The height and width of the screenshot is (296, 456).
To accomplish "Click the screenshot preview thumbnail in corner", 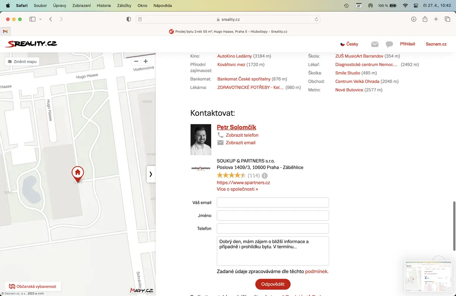I will click(428, 276).
